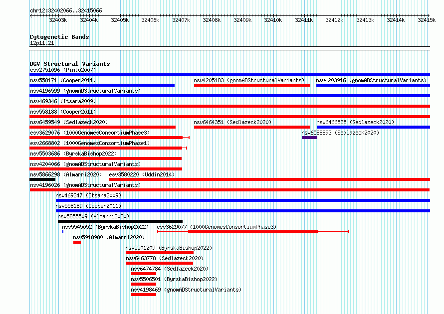This screenshot has height=314, width=444.
Task: Select the purple nsv6588893 variant bar
Action: 309,138
